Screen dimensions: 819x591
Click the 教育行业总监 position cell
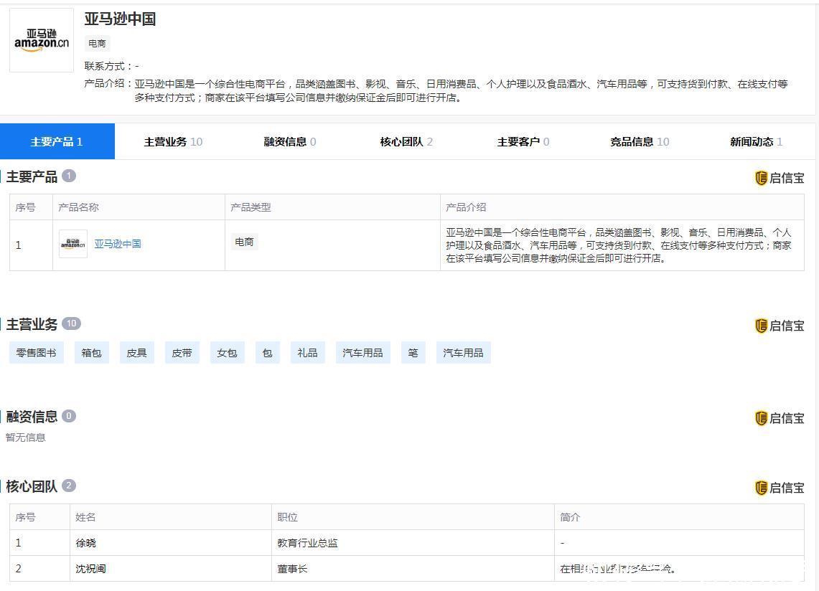point(413,543)
